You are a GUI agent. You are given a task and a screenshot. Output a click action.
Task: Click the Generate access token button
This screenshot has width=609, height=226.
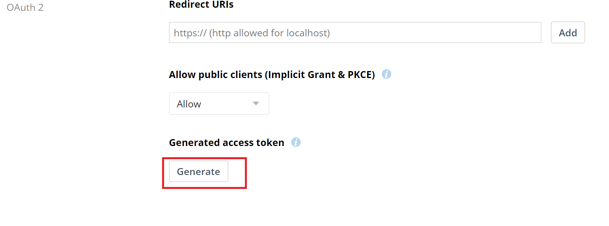(198, 172)
